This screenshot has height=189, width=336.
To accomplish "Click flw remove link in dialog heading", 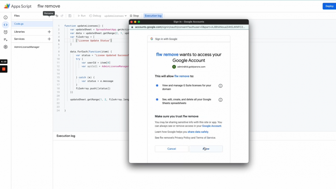I will click(x=167, y=55).
